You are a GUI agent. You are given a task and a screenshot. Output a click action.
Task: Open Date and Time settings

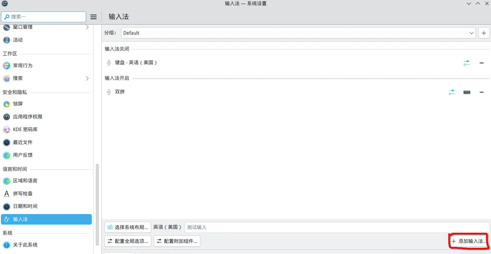pyautogui.click(x=25, y=206)
